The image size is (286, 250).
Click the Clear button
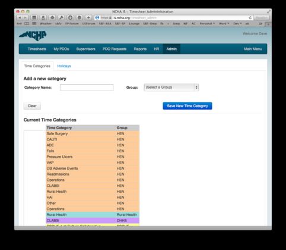(x=32, y=106)
